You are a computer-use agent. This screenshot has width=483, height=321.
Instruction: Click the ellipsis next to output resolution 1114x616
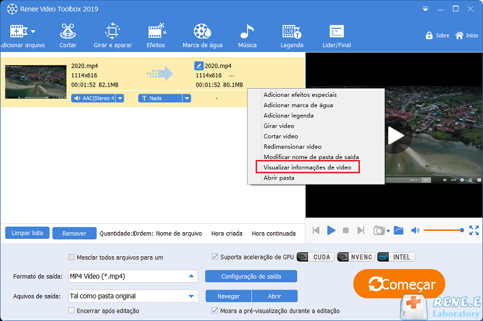[x=231, y=76]
